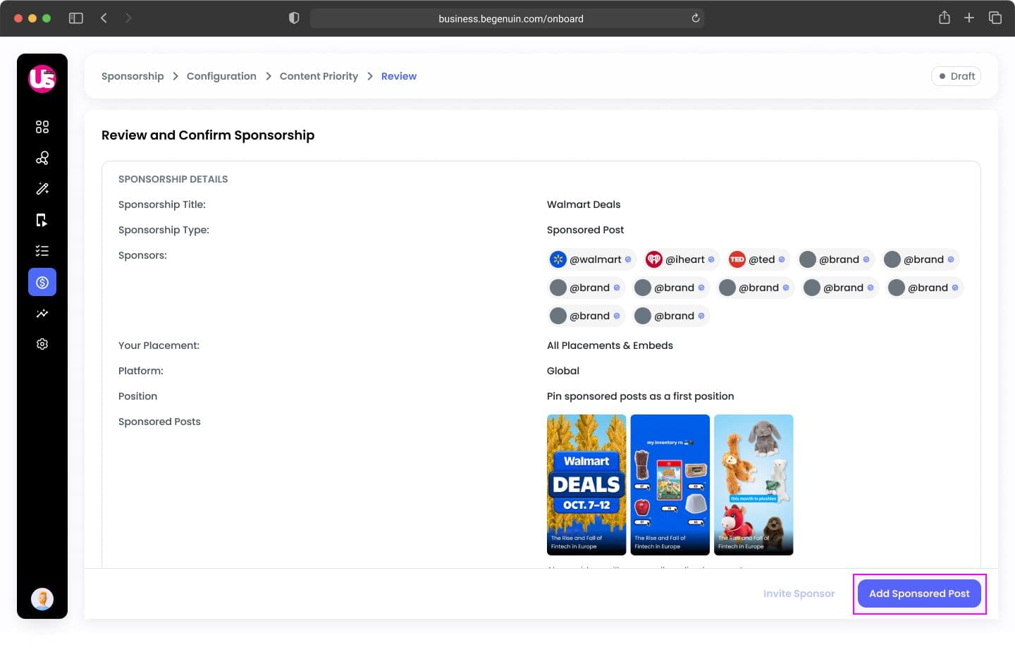Click the 'Sponsorship Type:' label
The width and height of the screenshot is (1015, 652).
(x=164, y=230)
